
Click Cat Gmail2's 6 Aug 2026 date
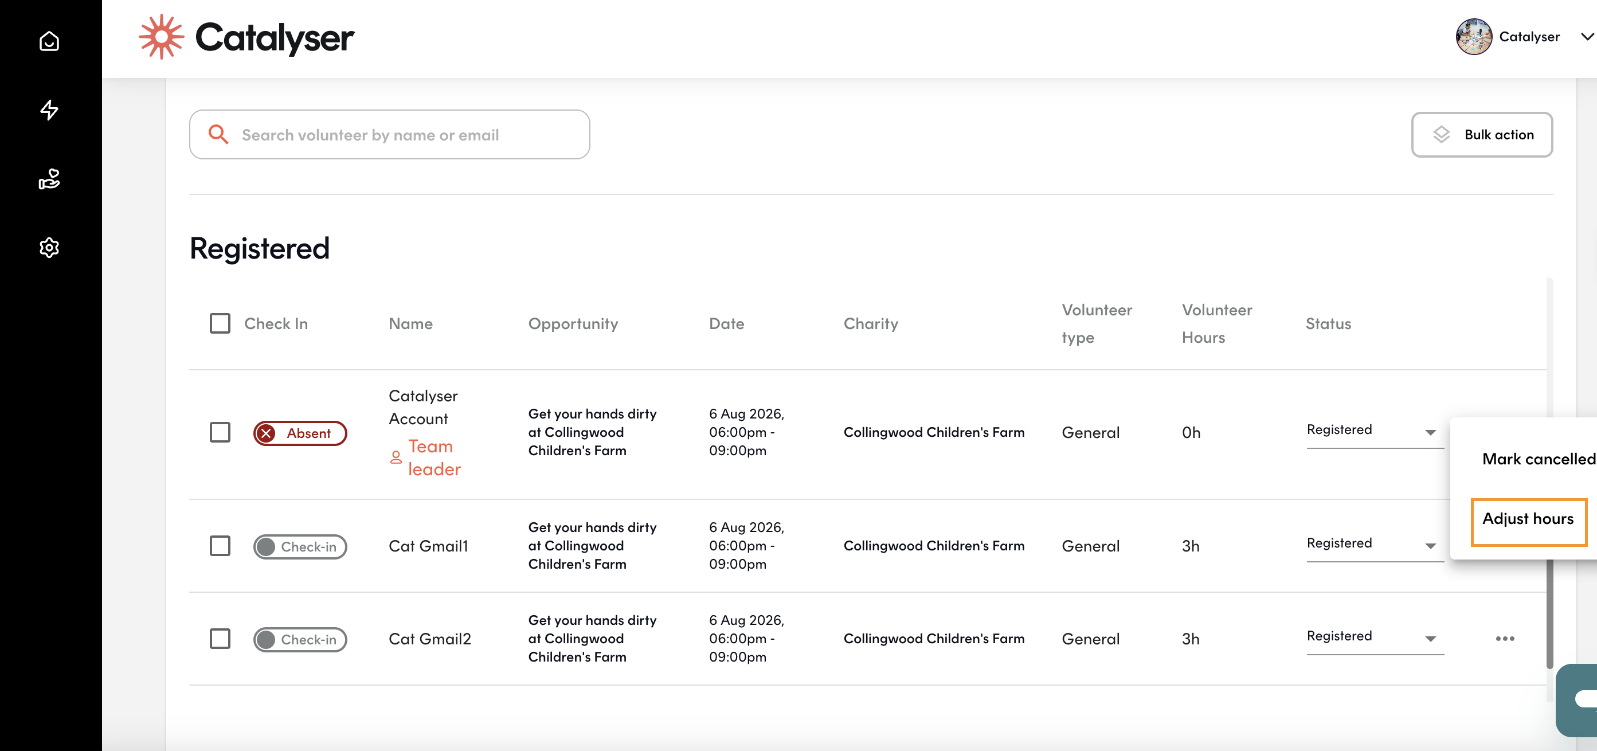click(x=746, y=639)
